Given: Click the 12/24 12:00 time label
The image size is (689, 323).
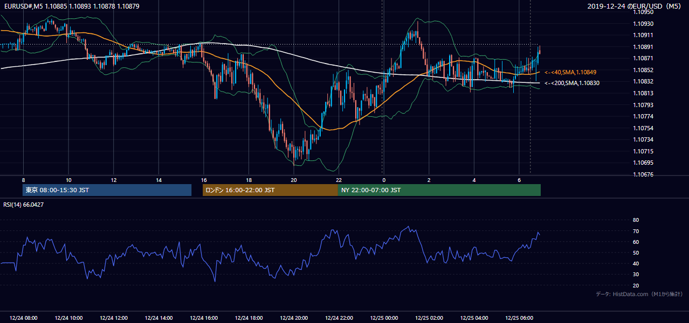Looking at the screenshot, I should [114, 318].
